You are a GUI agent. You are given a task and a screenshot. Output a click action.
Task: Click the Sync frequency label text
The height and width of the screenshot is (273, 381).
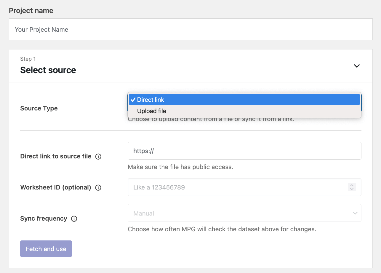pyautogui.click(x=44, y=219)
